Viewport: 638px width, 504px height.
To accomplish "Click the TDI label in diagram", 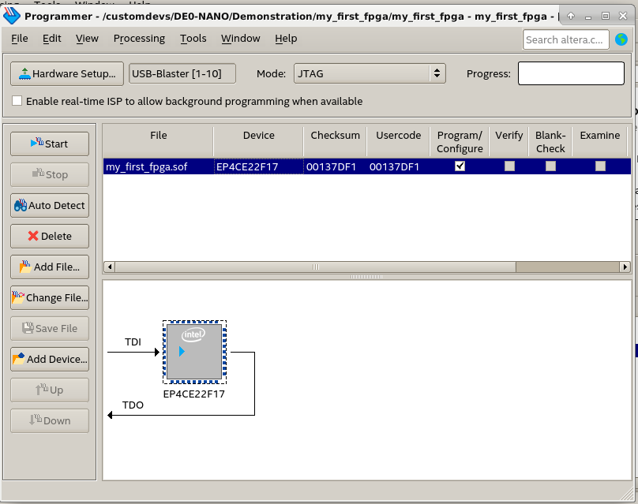I will pos(133,342).
